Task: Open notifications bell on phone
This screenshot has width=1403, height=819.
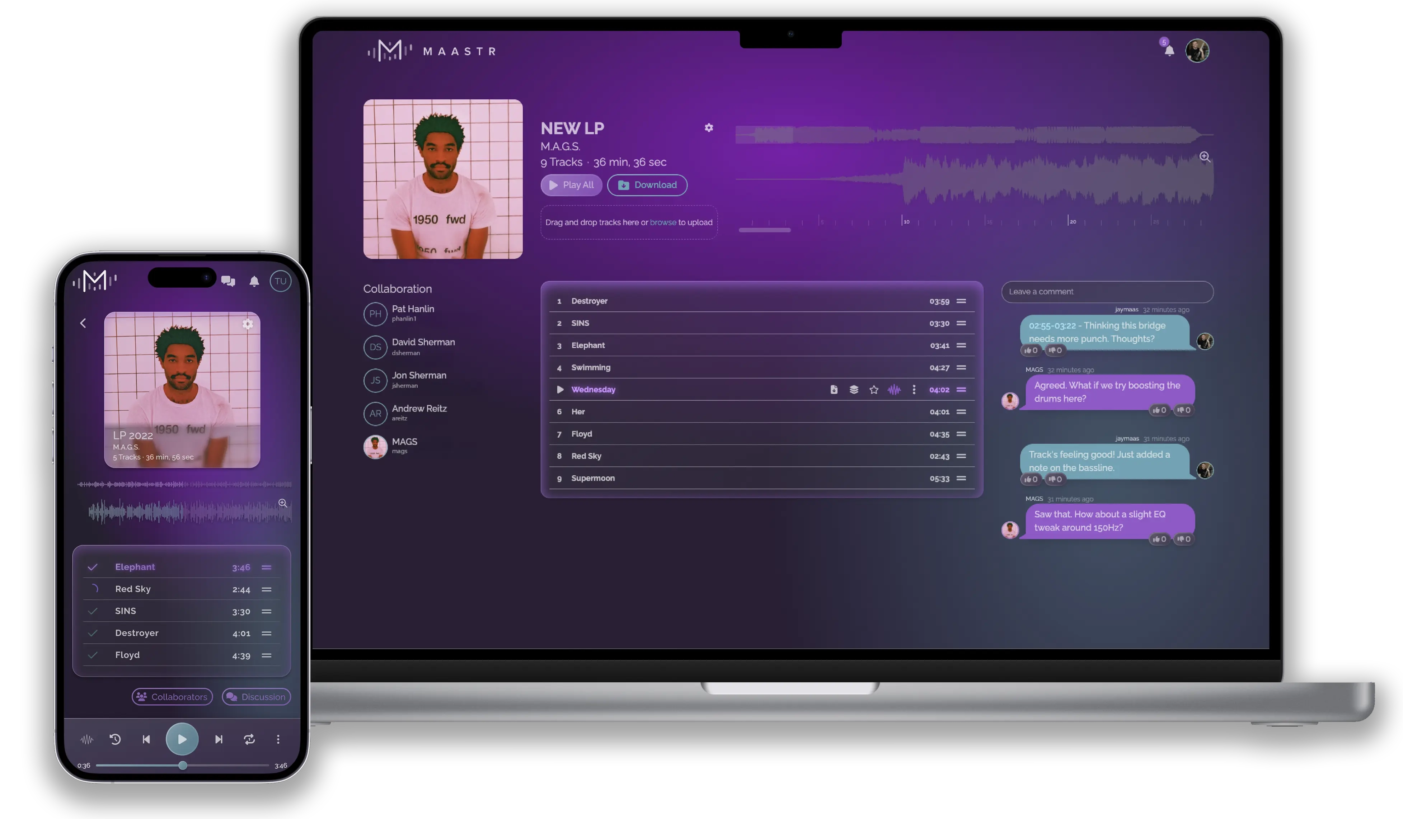Action: tap(254, 281)
